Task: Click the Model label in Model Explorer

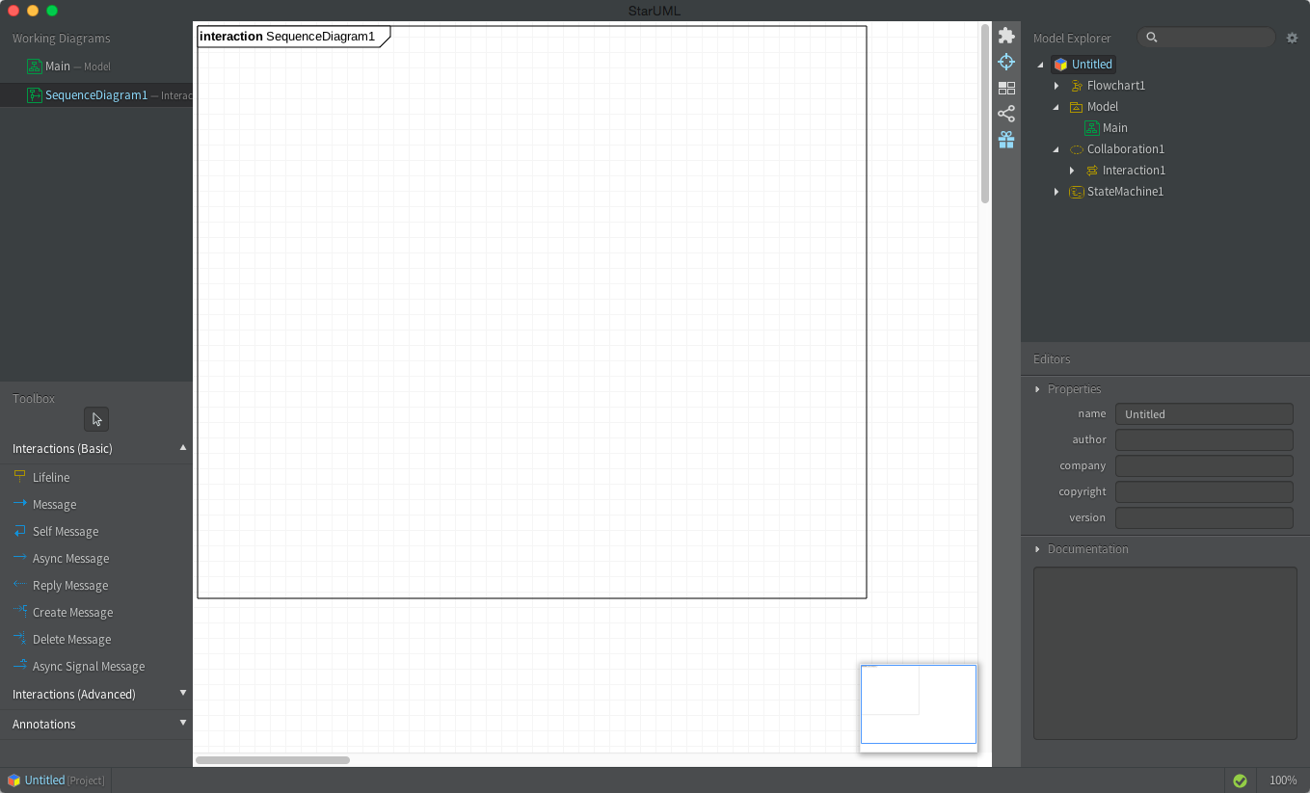Action: pos(1103,107)
